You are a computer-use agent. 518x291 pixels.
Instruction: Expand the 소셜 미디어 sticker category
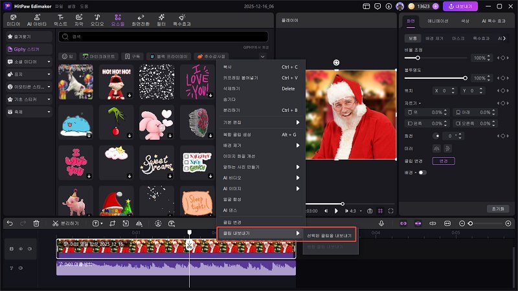[x=28, y=62]
